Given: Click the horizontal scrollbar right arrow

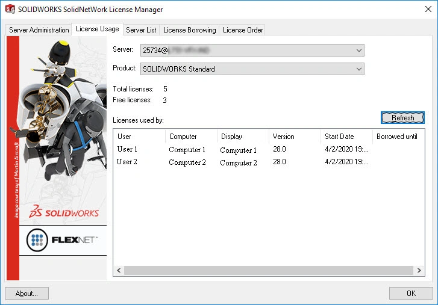Looking at the screenshot, I should [x=419, y=270].
